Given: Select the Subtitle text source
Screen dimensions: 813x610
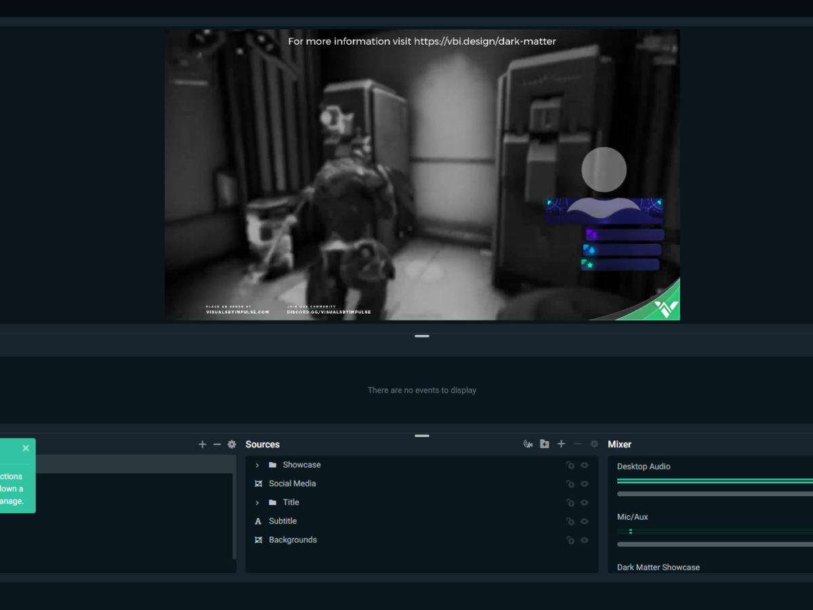Looking at the screenshot, I should [x=283, y=521].
